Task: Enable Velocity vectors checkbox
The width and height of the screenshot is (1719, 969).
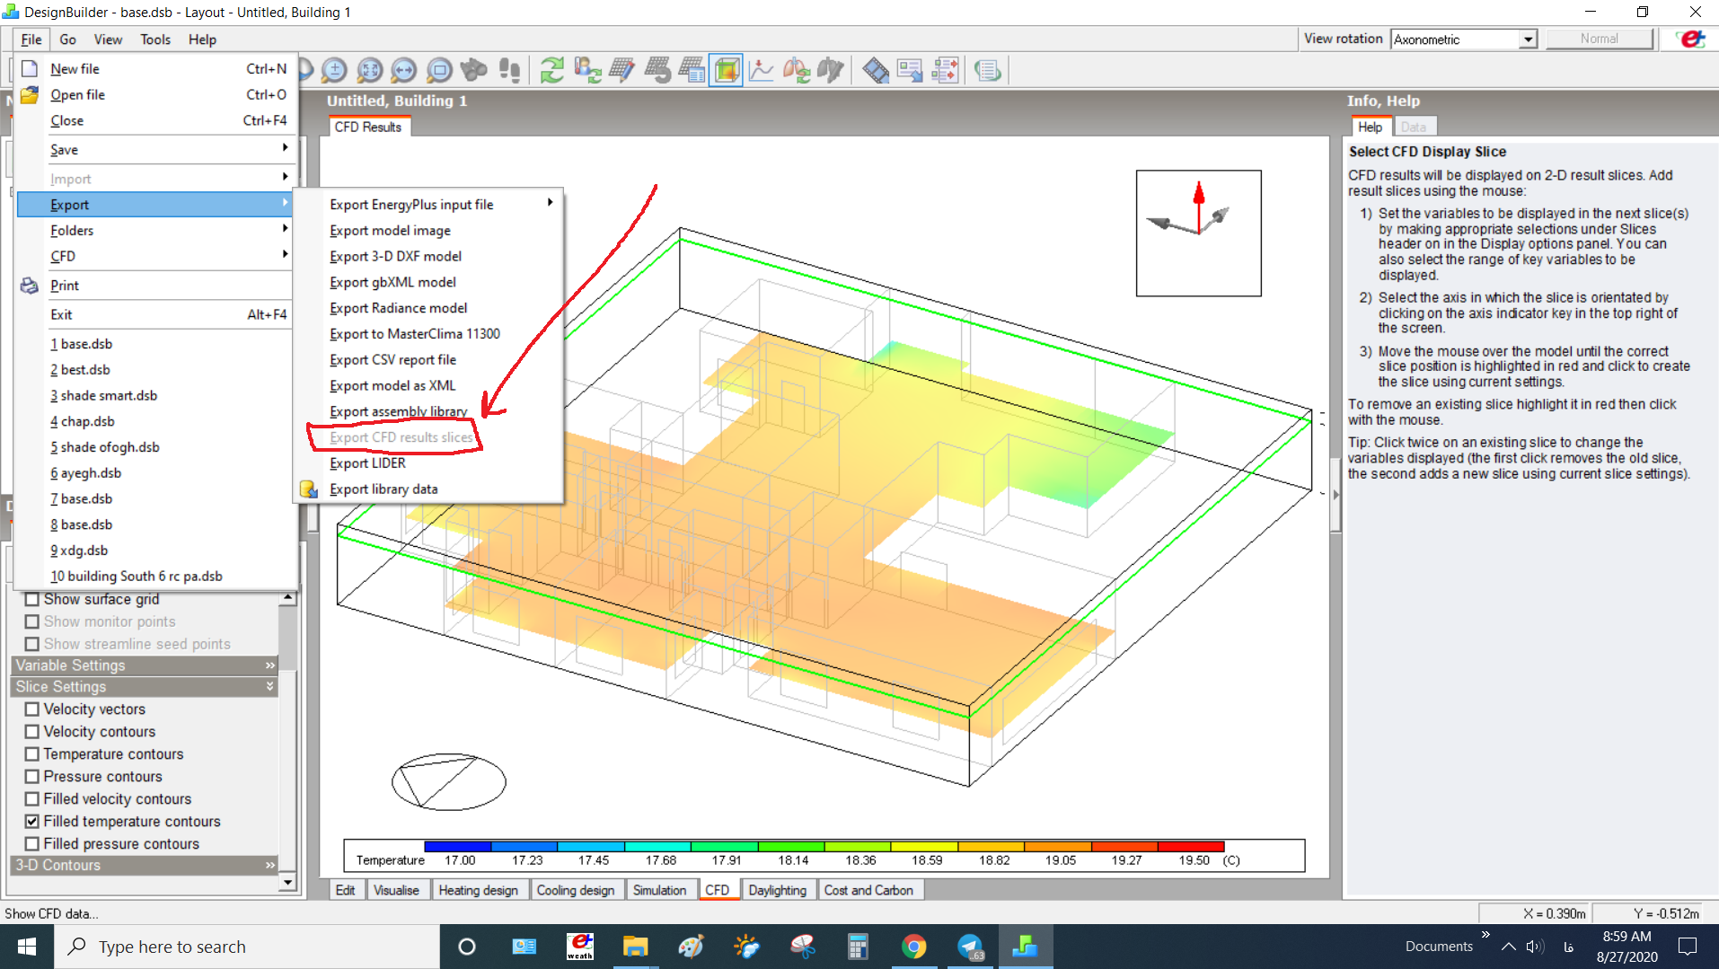Action: coord(32,709)
